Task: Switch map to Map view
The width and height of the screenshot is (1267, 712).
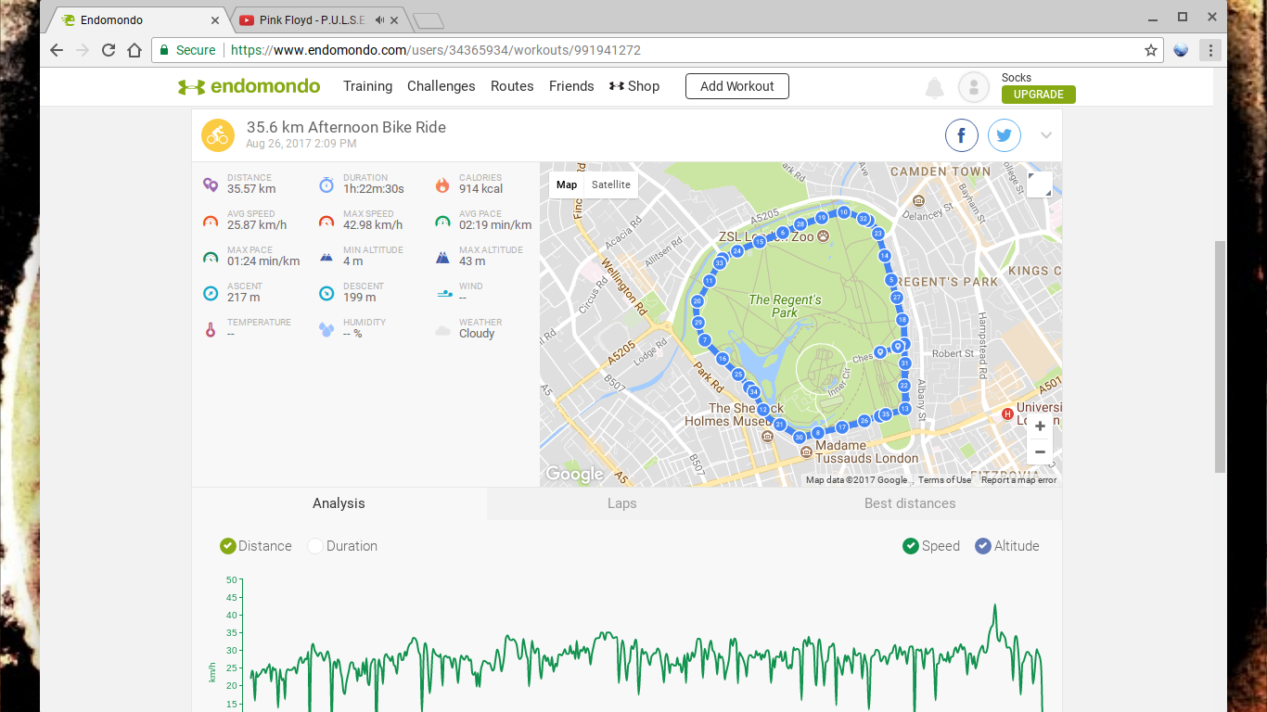Action: [567, 184]
